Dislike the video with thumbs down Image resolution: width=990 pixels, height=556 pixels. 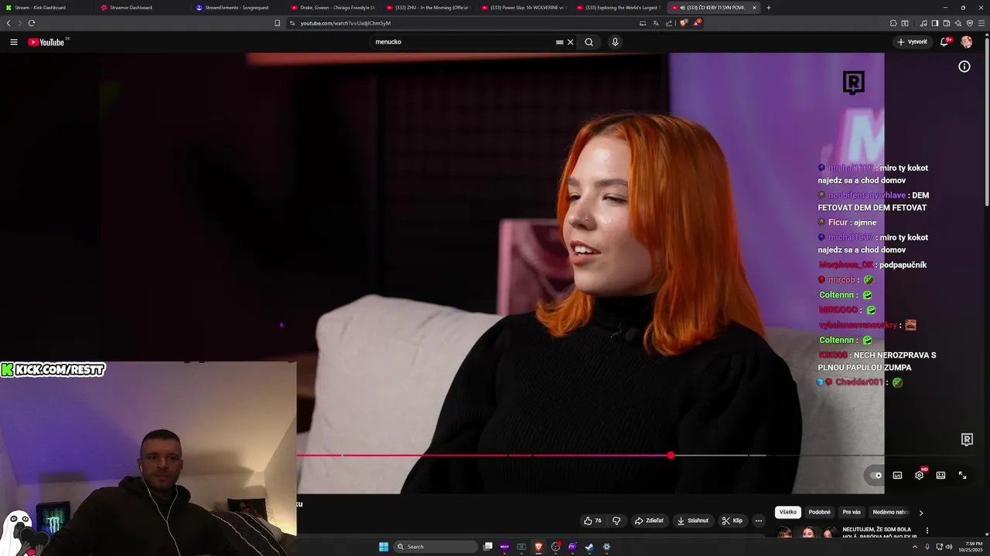tap(616, 520)
